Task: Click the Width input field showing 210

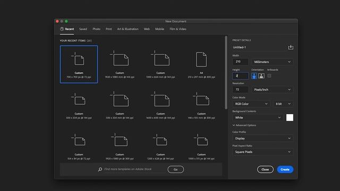Action: 241,62
